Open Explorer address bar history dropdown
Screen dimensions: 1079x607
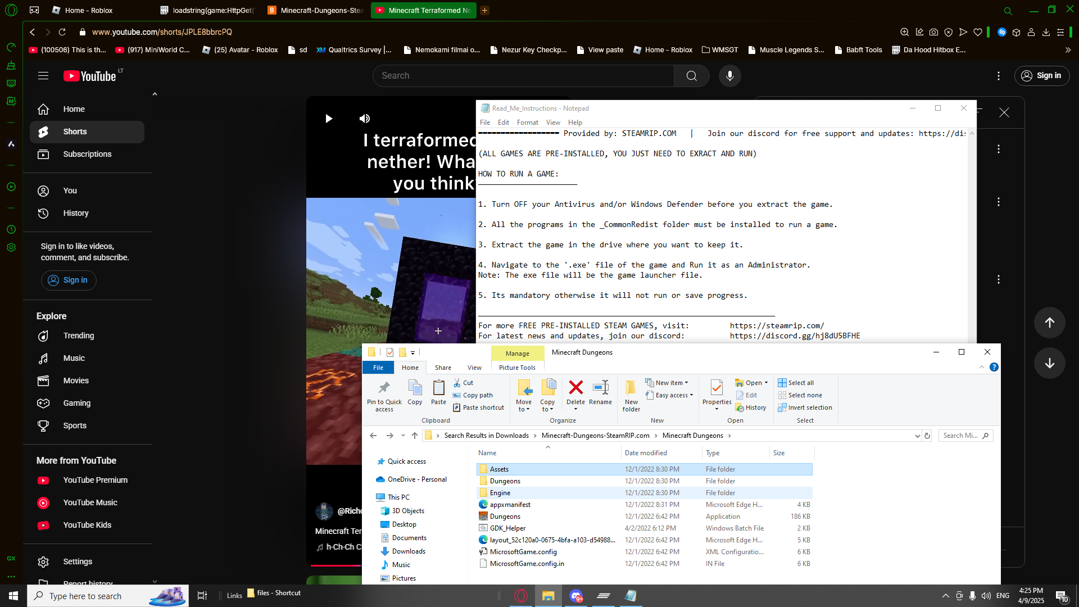(917, 436)
